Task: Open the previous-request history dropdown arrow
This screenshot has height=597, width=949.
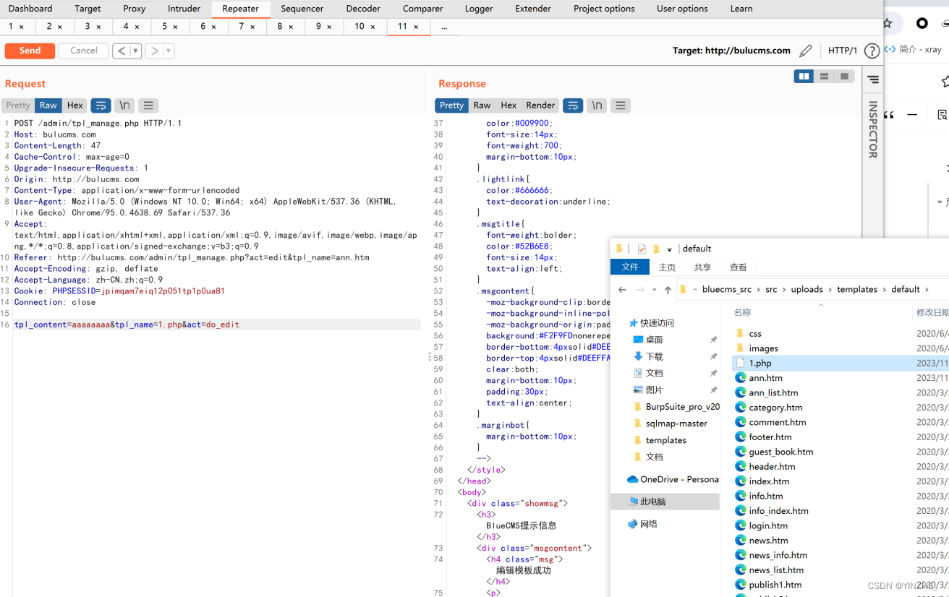Action: [x=135, y=51]
